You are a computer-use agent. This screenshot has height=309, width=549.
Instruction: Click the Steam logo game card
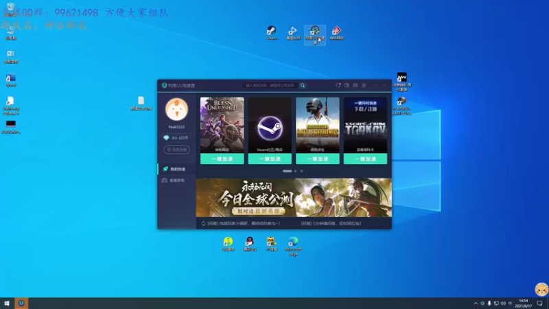pyautogui.click(x=270, y=125)
